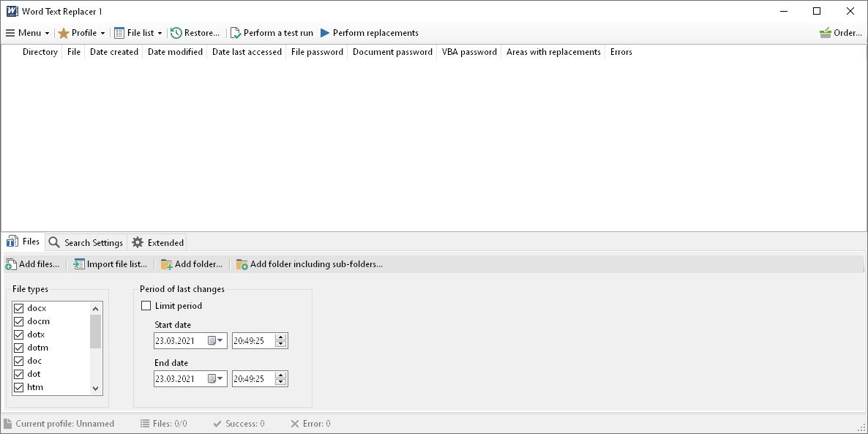Decrease the Start date time value
The height and width of the screenshot is (434, 868).
(x=280, y=344)
